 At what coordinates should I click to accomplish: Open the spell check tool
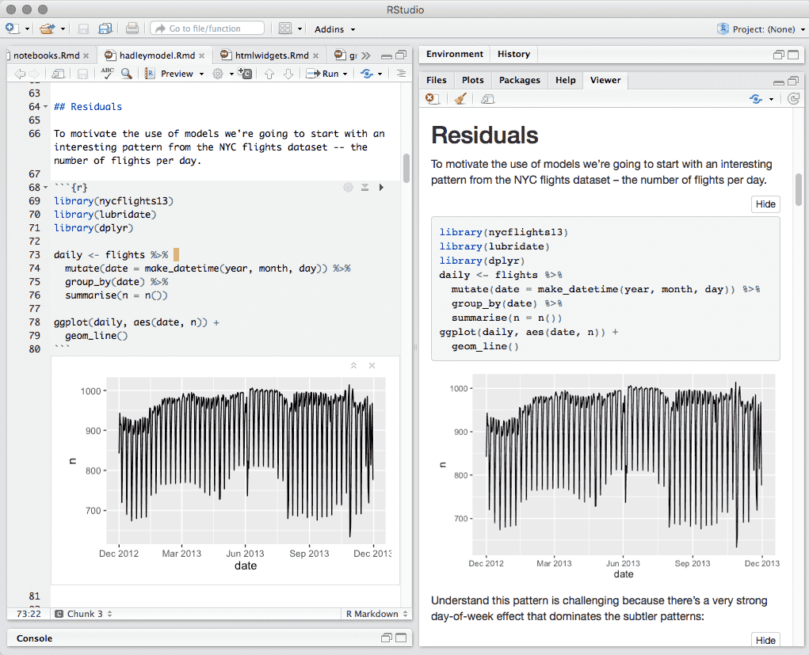(108, 73)
